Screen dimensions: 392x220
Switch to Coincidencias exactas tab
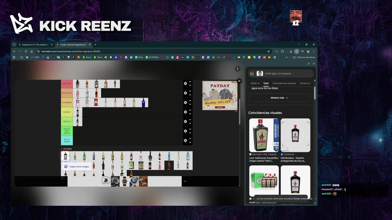(284, 83)
